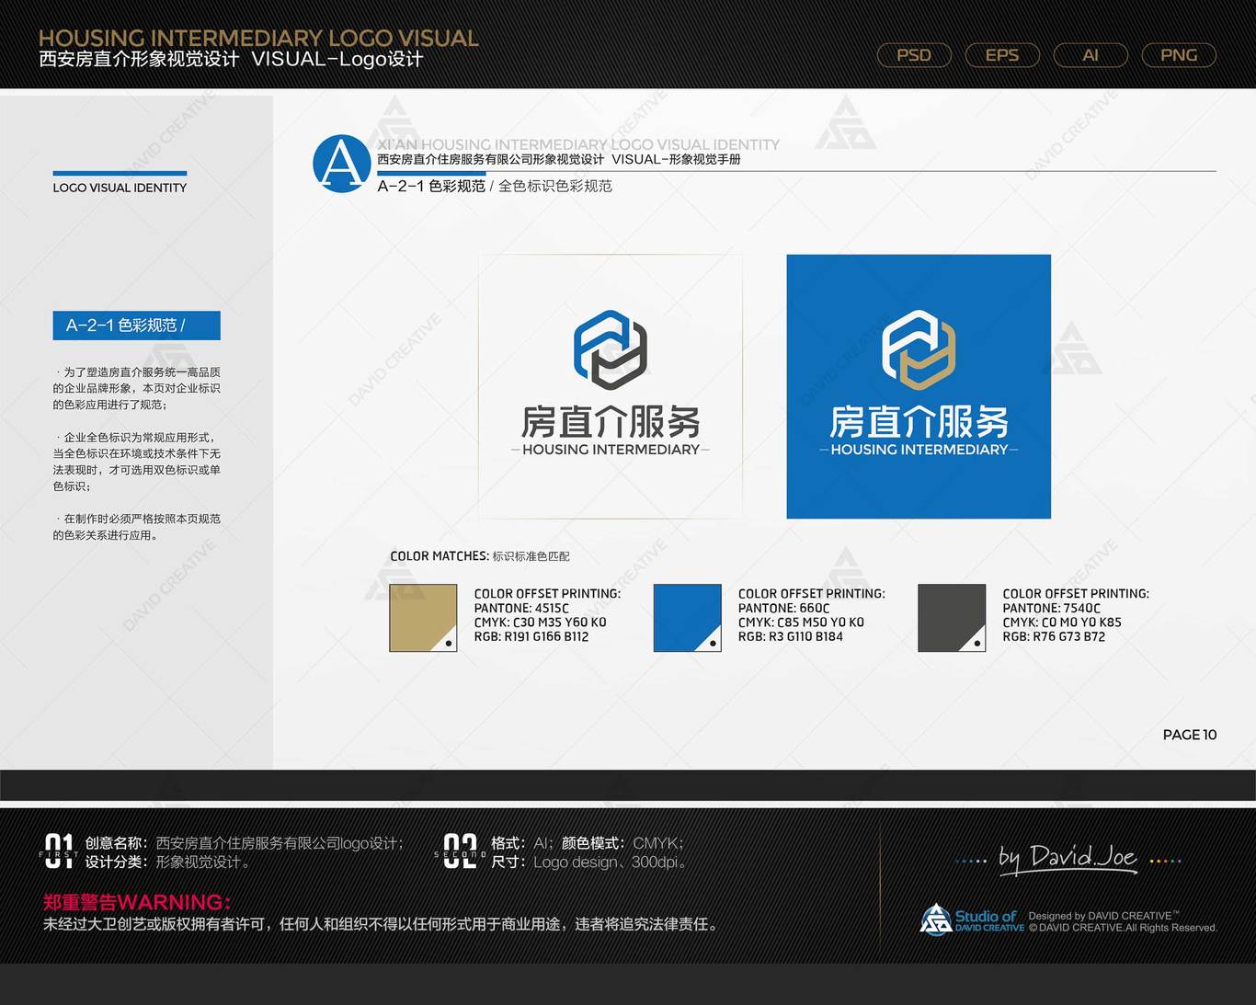The height and width of the screenshot is (1005, 1256).
Task: Click 尺寸: Logo design, 300dpi footer line
Action: point(589,862)
